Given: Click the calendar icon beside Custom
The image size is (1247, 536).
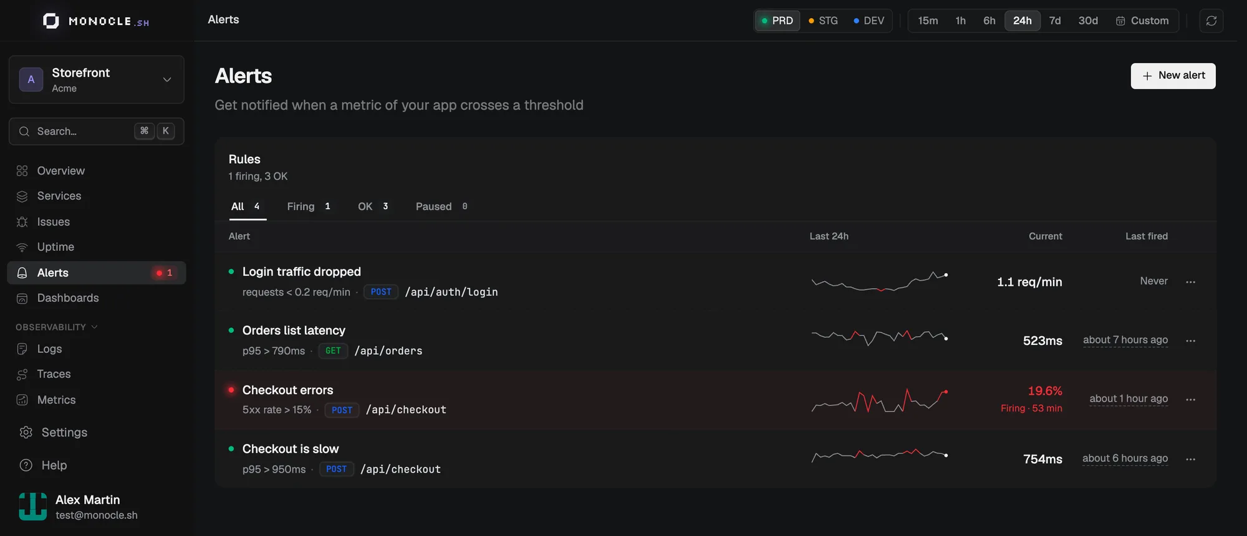Looking at the screenshot, I should click(x=1120, y=21).
